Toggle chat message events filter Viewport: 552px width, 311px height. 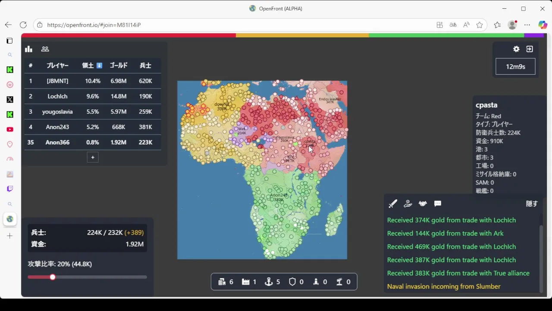coord(438,204)
